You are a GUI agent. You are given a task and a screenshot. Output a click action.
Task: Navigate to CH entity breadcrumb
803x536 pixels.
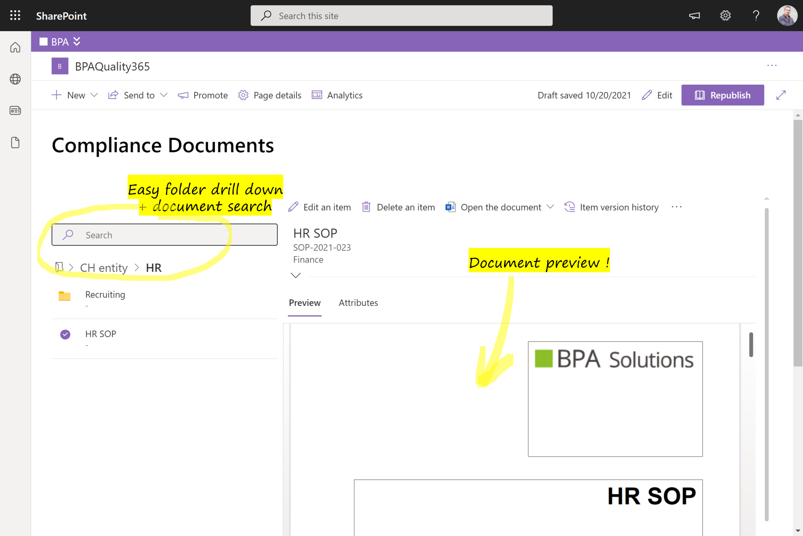[x=104, y=268]
